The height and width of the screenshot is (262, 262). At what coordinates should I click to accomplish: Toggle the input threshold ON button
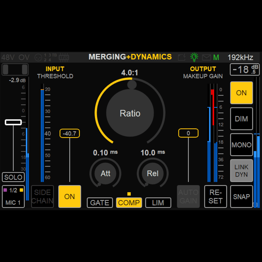pos(69,196)
